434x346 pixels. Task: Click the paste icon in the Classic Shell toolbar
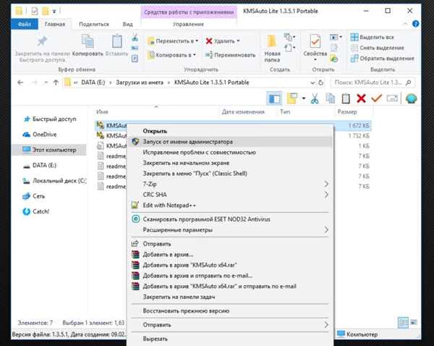(346, 98)
